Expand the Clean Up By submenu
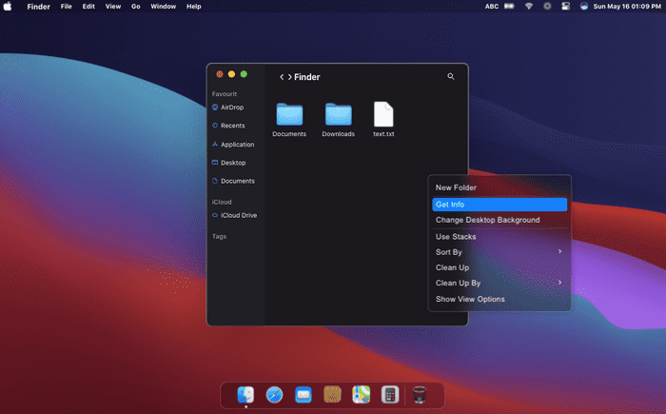Image resolution: width=666 pixels, height=414 pixels. point(499,283)
